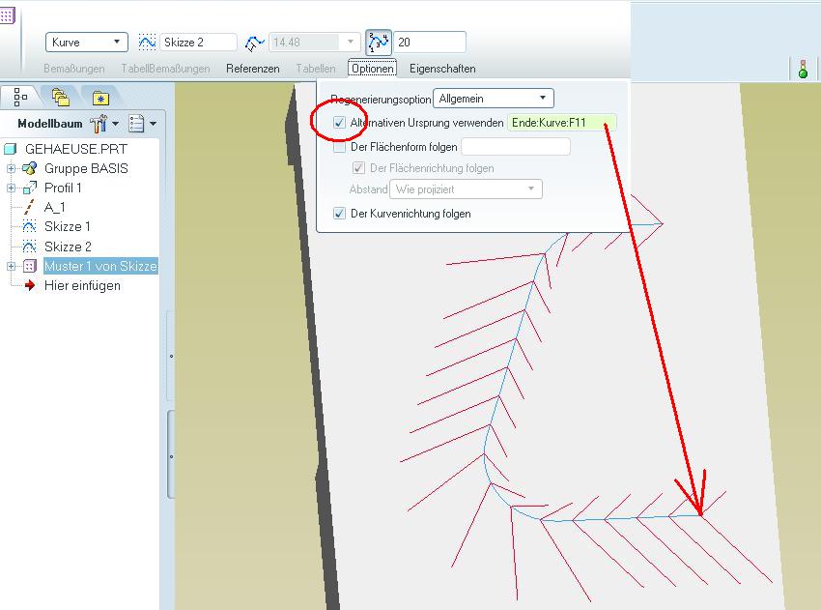Click the traffic light regeneration status icon
The width and height of the screenshot is (821, 610).
coord(803,69)
